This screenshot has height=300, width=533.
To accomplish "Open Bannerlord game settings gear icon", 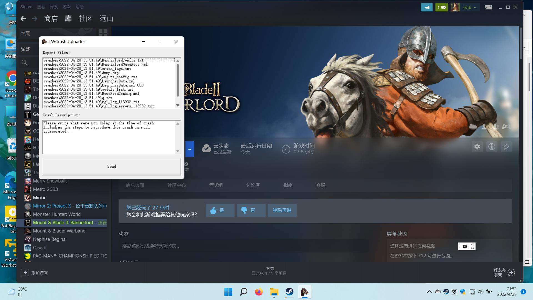I will (x=477, y=147).
